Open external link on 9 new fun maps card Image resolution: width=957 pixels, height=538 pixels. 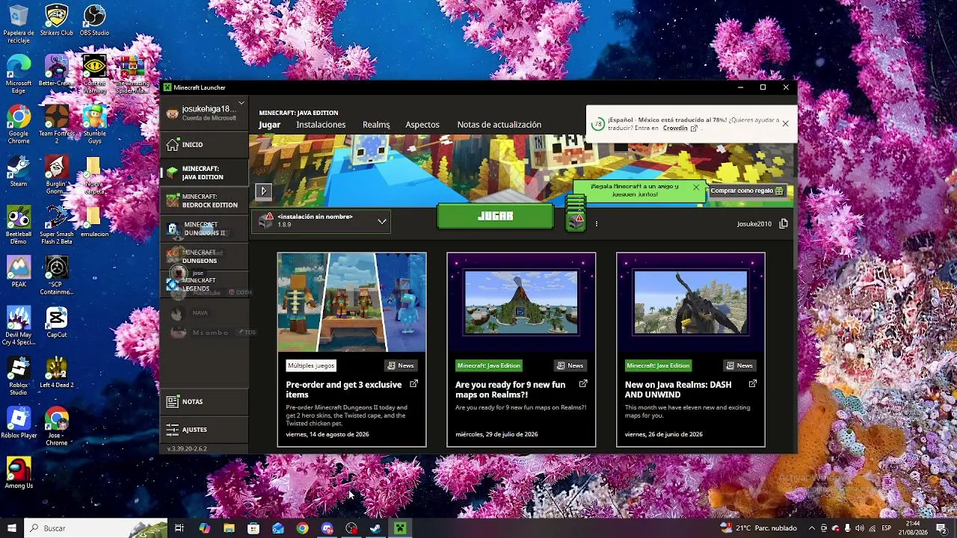pos(583,384)
